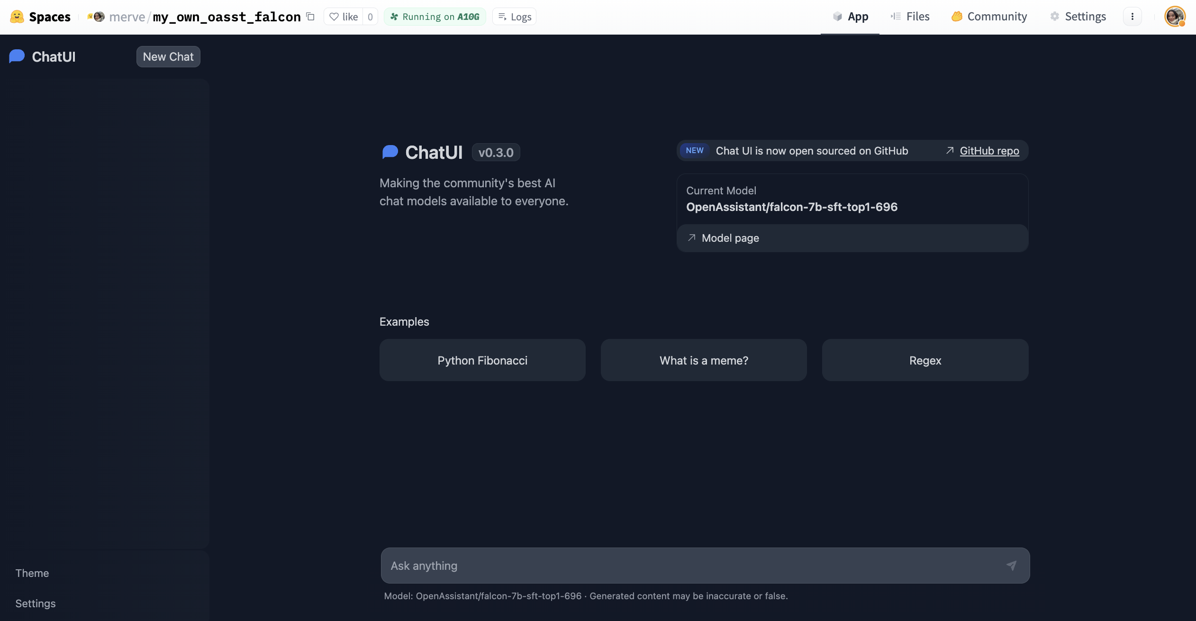Toggle the Theme option in sidebar
Image resolution: width=1196 pixels, height=621 pixels.
(32, 573)
